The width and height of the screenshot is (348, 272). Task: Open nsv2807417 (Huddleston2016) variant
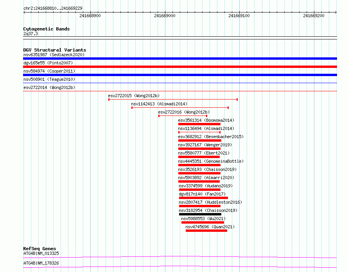(x=210, y=202)
